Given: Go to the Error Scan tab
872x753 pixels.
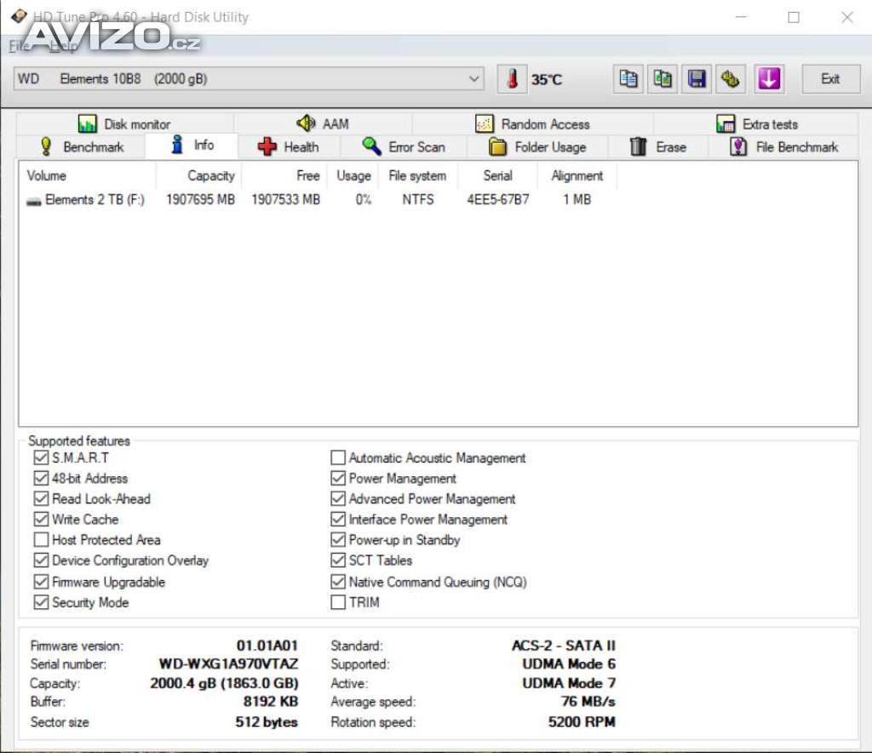Looking at the screenshot, I should click(404, 147).
